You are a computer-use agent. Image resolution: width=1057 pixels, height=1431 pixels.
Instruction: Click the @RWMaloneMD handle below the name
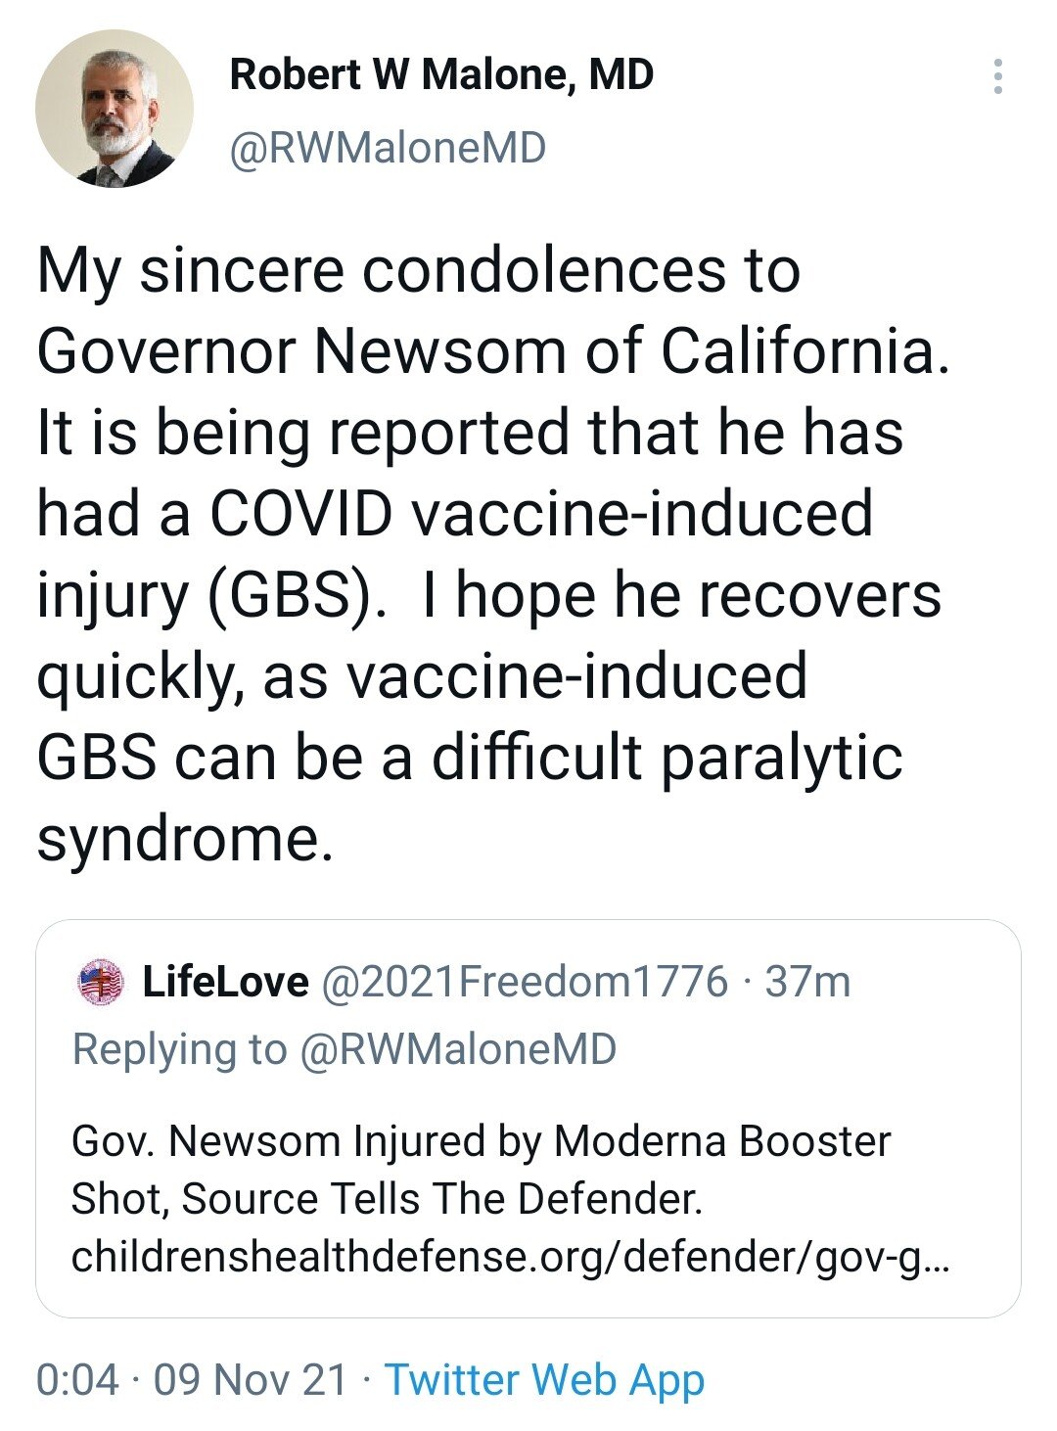tap(388, 148)
